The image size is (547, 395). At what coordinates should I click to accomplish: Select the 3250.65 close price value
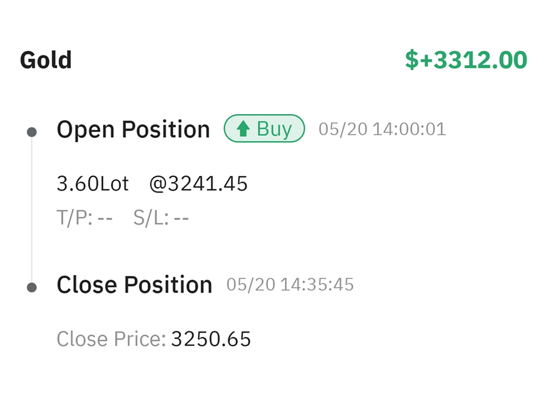click(211, 339)
